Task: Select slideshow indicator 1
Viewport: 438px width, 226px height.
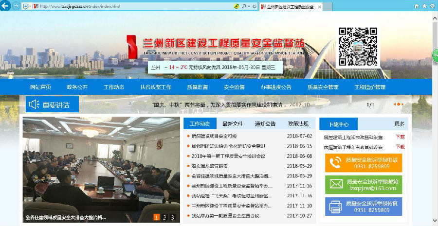Action: (x=157, y=217)
